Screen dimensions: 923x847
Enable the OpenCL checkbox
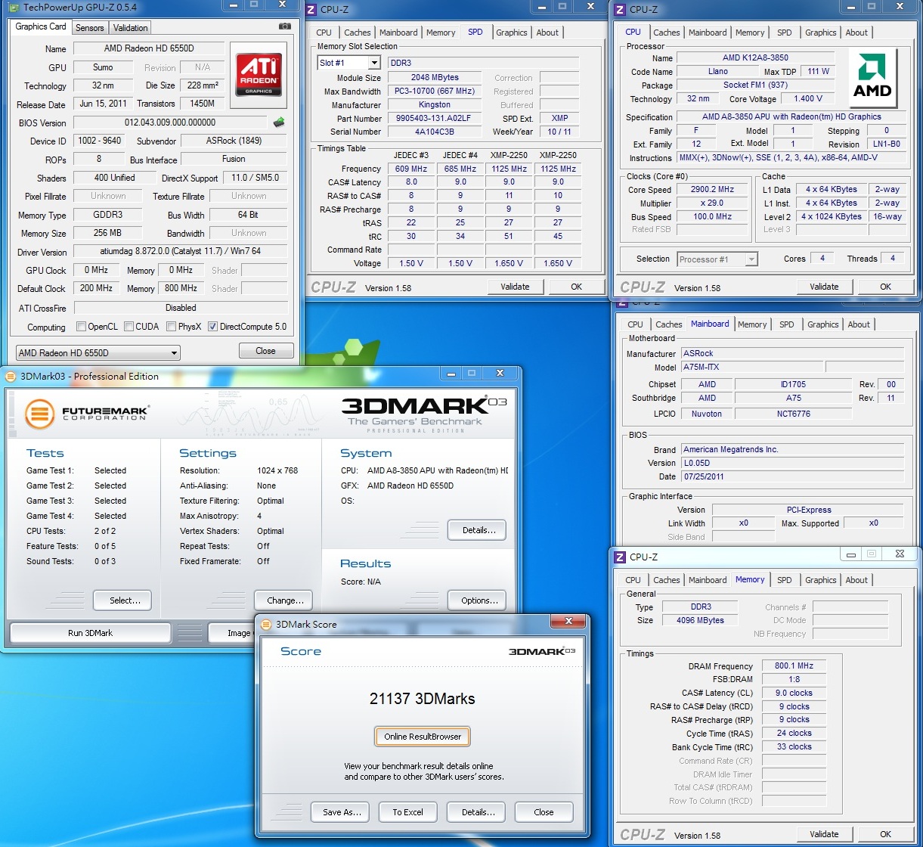pos(81,327)
